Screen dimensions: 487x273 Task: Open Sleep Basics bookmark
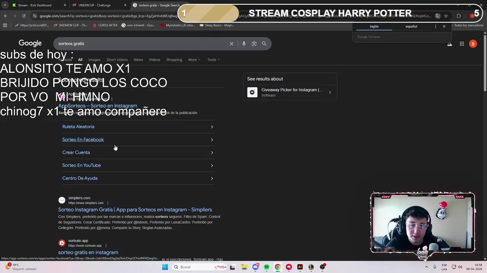pyautogui.click(x=216, y=25)
